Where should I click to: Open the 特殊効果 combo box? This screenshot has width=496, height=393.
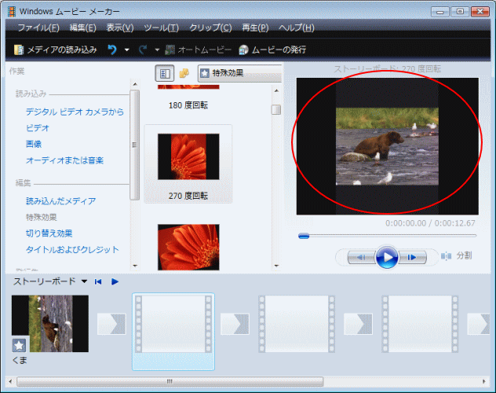(x=240, y=73)
